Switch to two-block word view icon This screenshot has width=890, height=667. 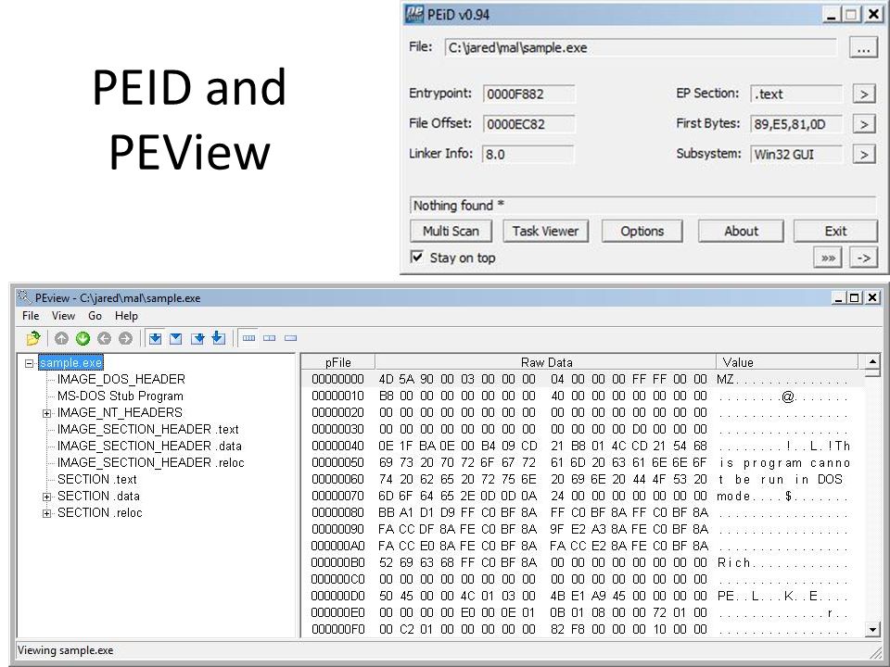click(x=270, y=338)
